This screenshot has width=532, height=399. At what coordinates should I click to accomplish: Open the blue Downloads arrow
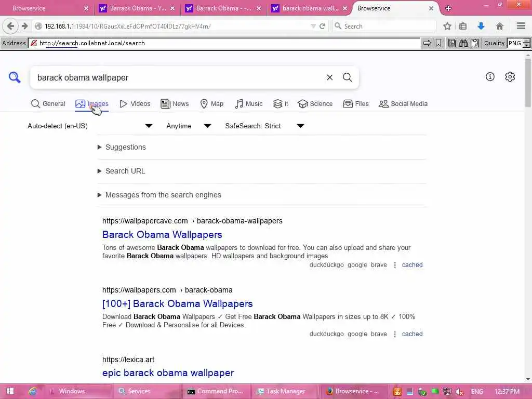tap(481, 26)
